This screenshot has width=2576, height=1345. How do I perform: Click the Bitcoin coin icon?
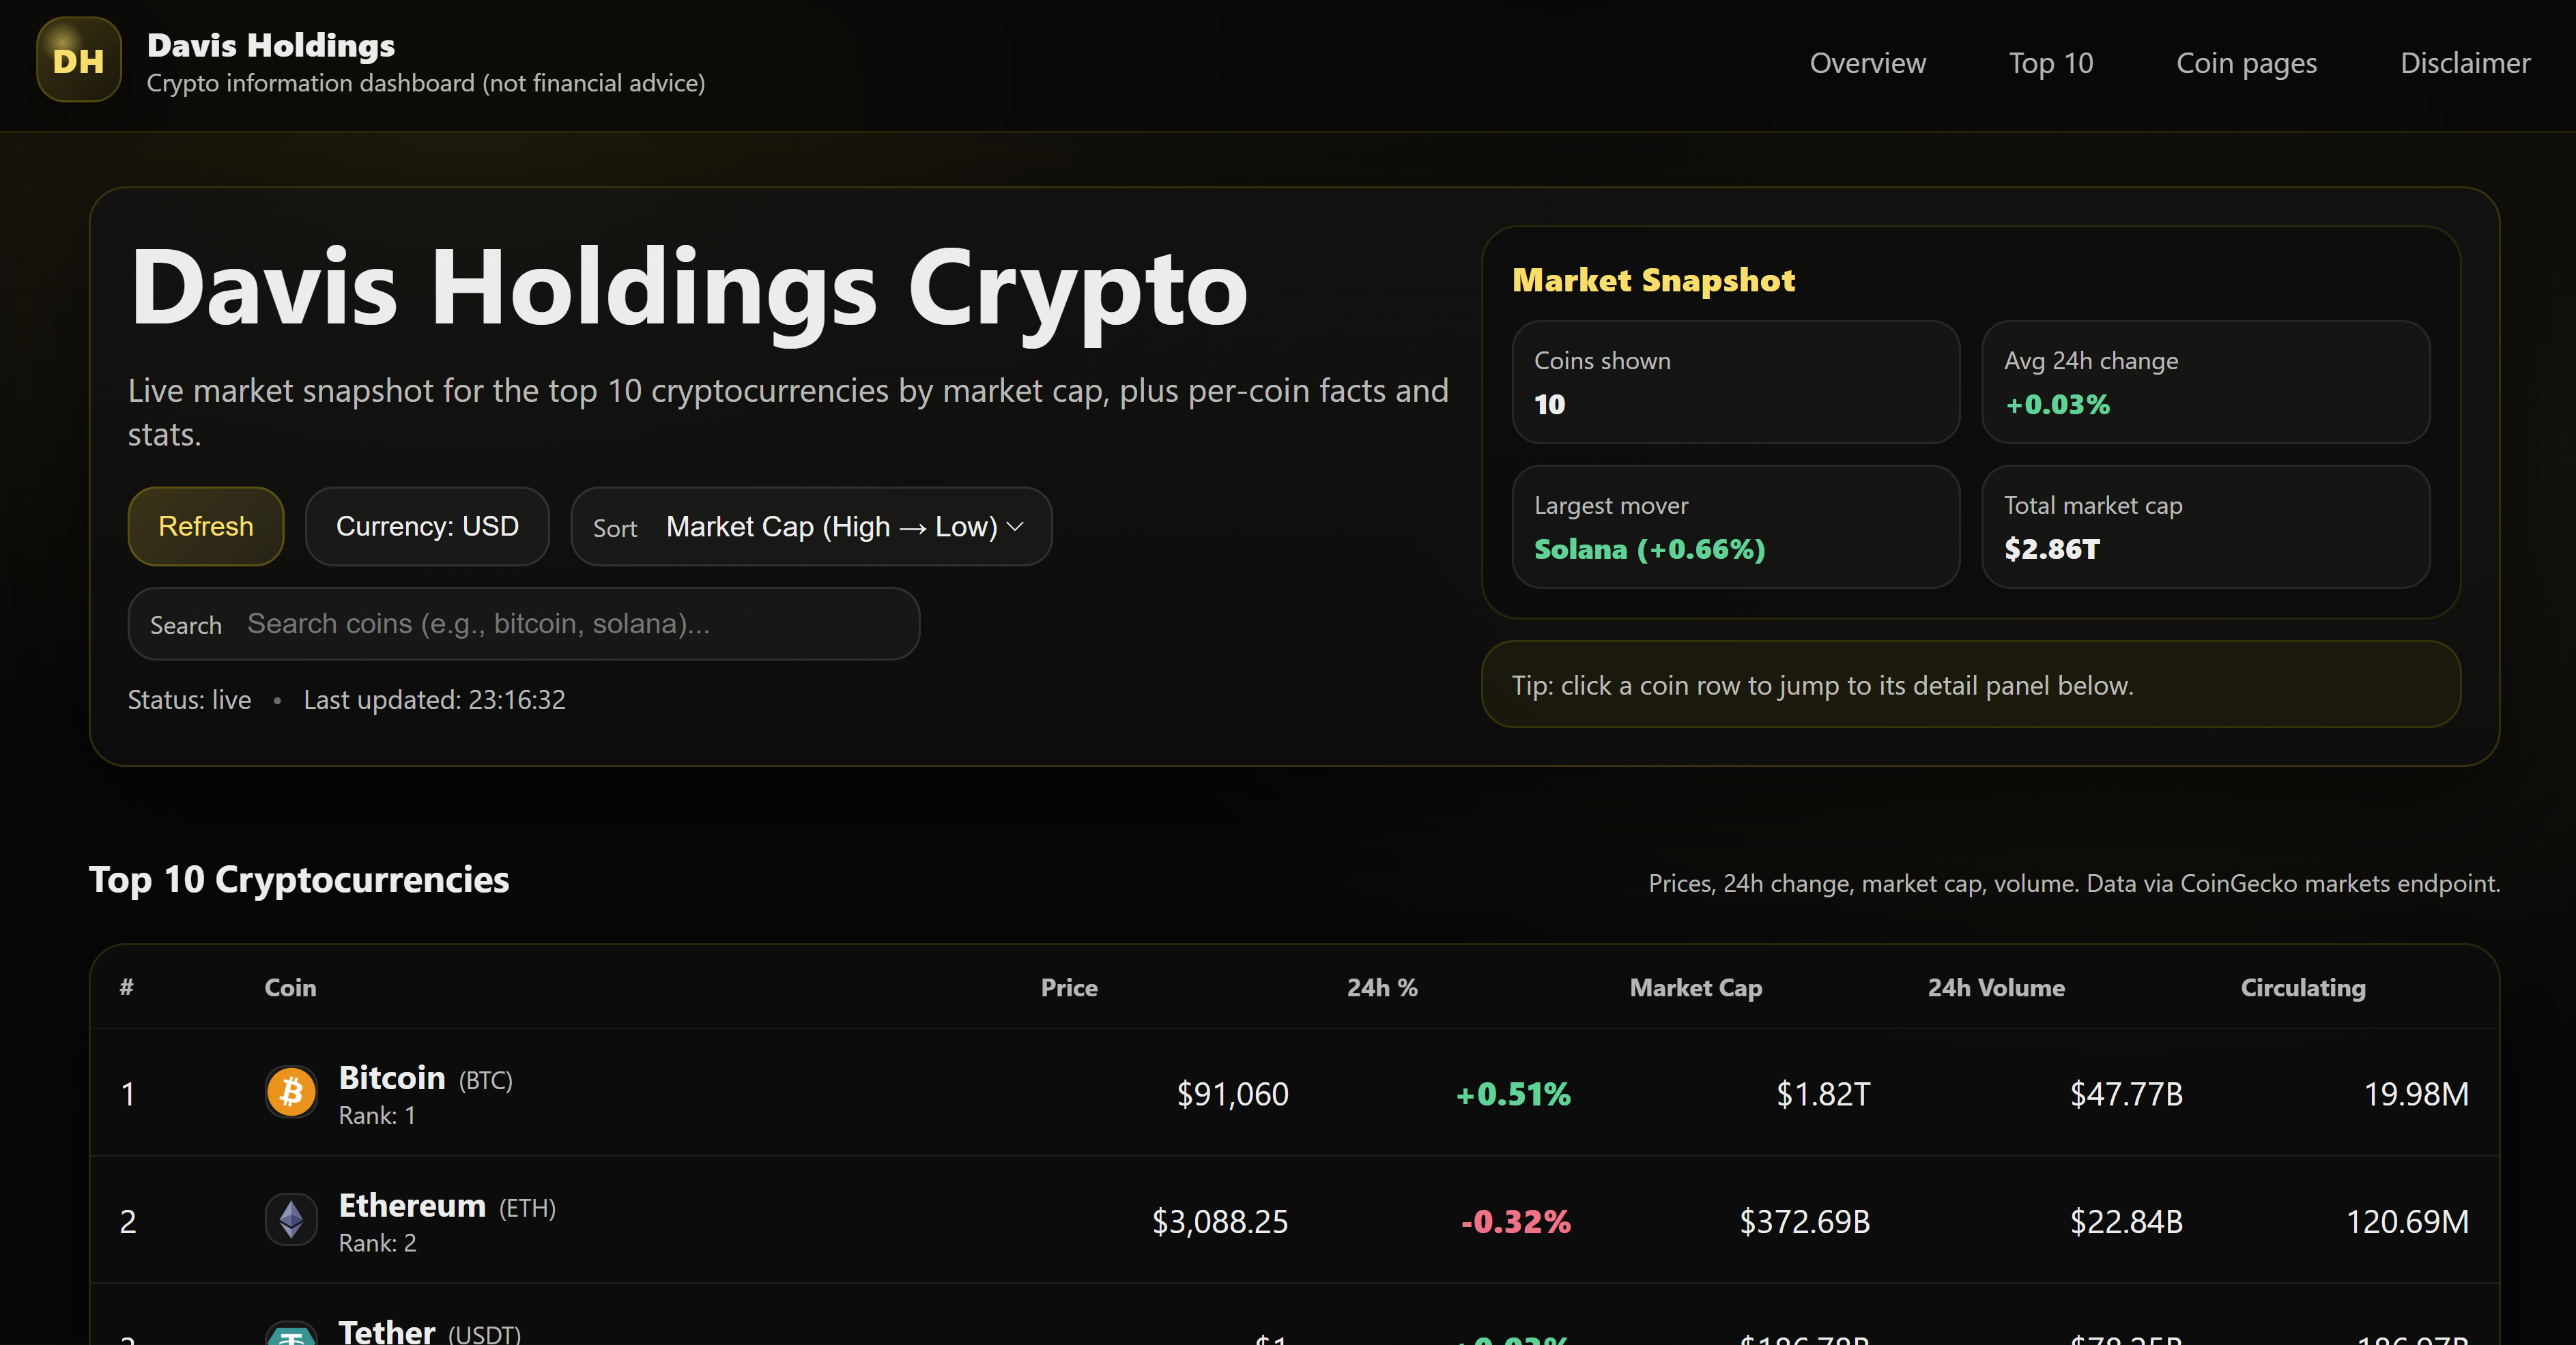(291, 1092)
